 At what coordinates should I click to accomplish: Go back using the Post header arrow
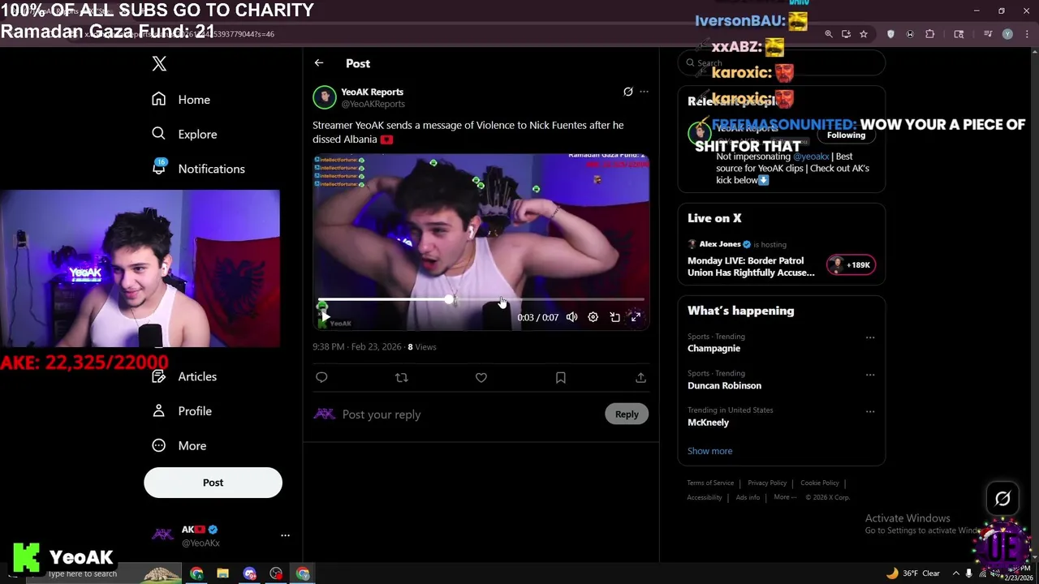pyautogui.click(x=319, y=63)
